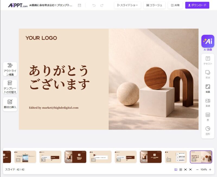Image resolution: width=217 pixels, height=177 pixels.
Task: Open the Shapes tool panel
Action: (x=208, y=74)
